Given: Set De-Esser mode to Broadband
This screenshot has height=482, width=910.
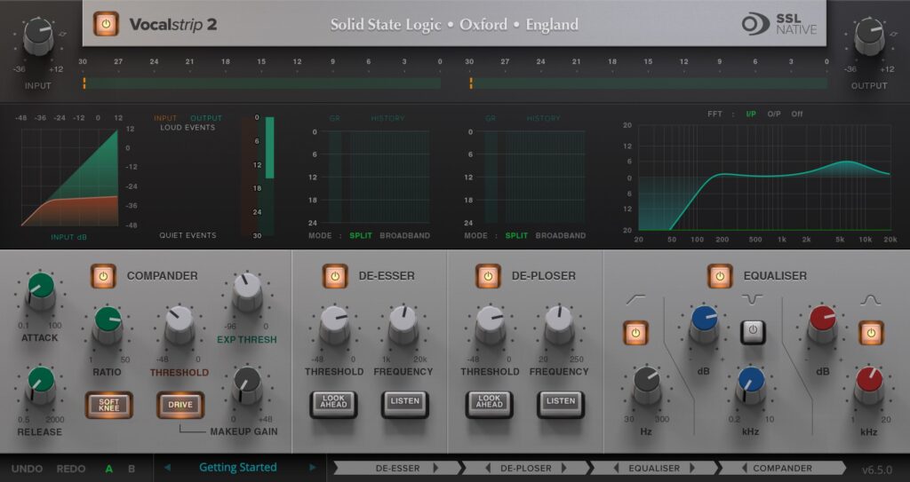Looking at the screenshot, I should click(405, 235).
